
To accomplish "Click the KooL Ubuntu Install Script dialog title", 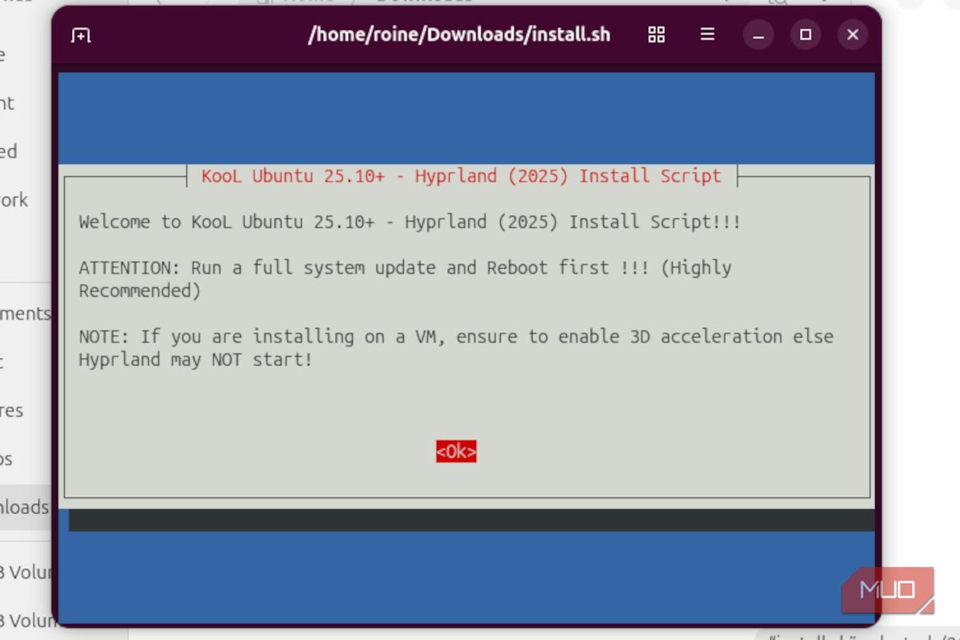I will [461, 176].
